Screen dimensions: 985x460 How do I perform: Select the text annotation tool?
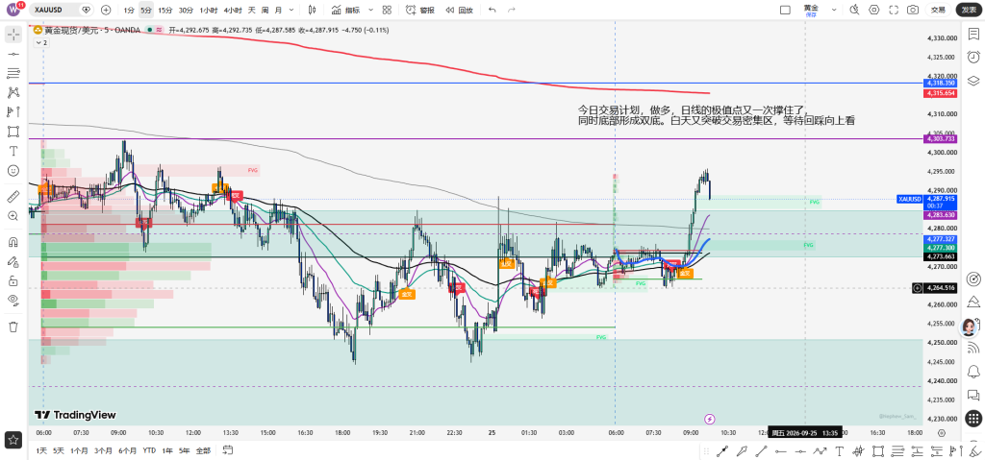13,151
